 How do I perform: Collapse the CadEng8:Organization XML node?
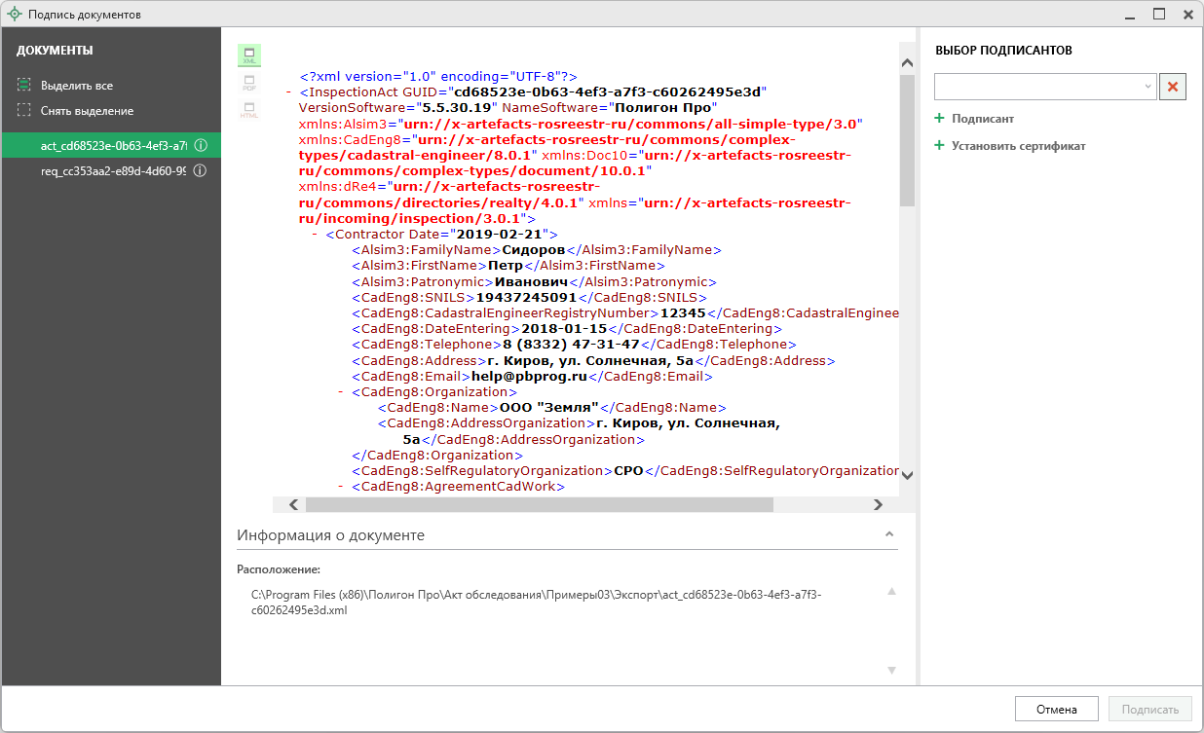pos(341,391)
